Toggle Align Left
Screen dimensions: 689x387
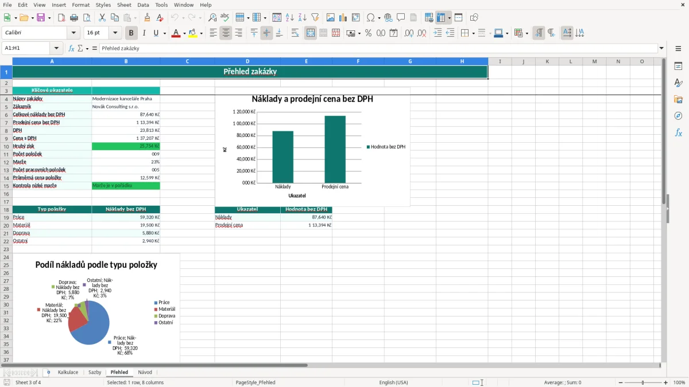point(213,33)
